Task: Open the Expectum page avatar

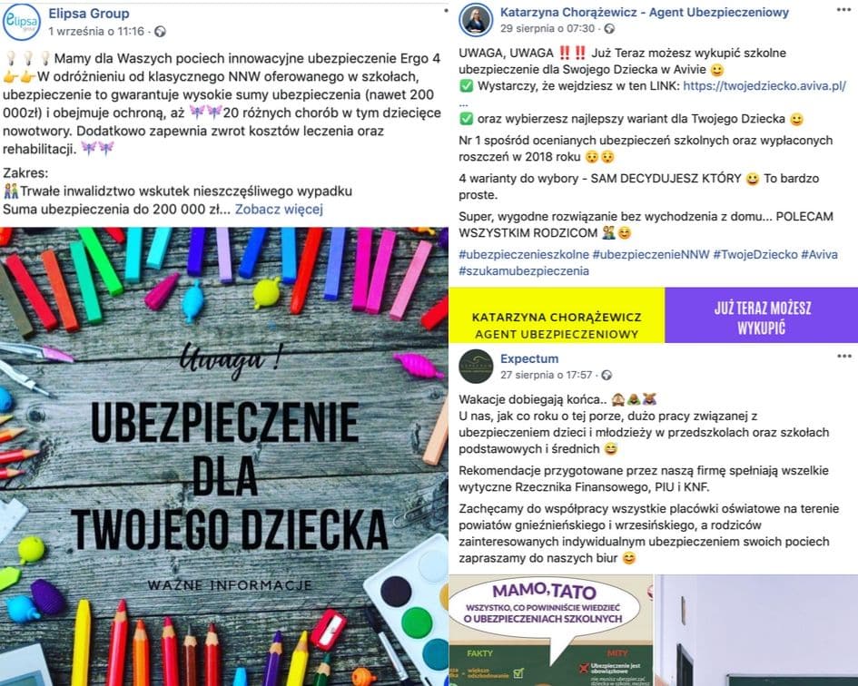Action: click(476, 366)
